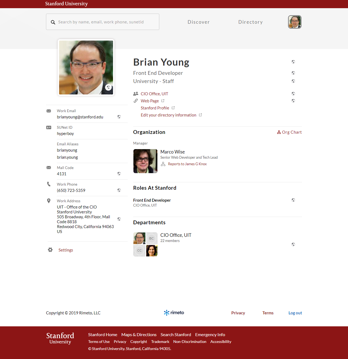Open CIO Office, UIT department with 22 members
This screenshot has height=359, width=348.
pyautogui.click(x=176, y=235)
